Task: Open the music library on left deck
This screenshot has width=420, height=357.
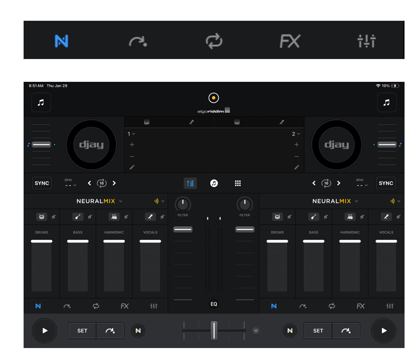Action: point(41,103)
